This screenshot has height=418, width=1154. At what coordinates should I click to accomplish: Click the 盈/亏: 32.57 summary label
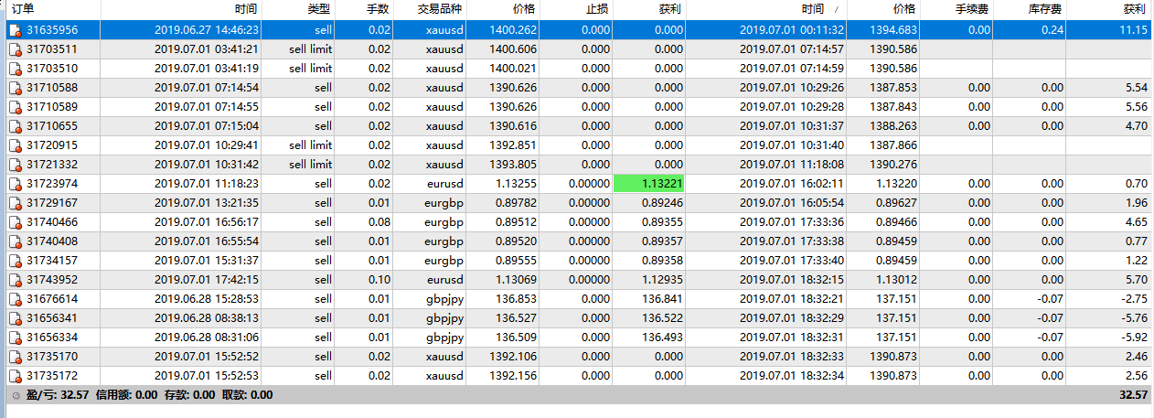[58, 395]
